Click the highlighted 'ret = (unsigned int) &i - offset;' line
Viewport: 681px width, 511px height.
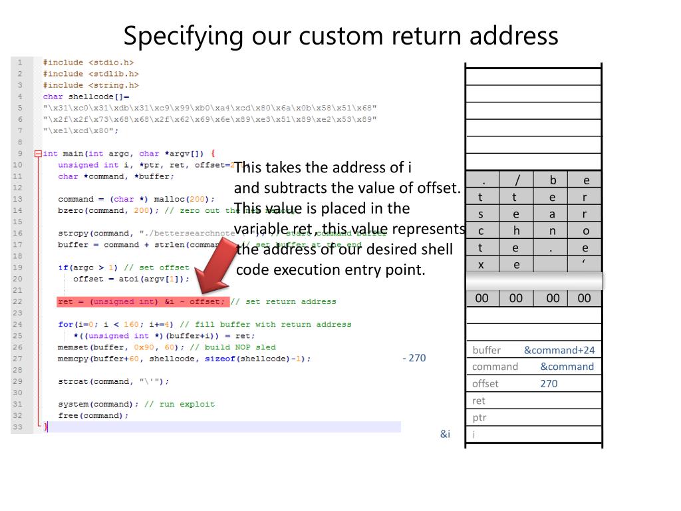143,301
